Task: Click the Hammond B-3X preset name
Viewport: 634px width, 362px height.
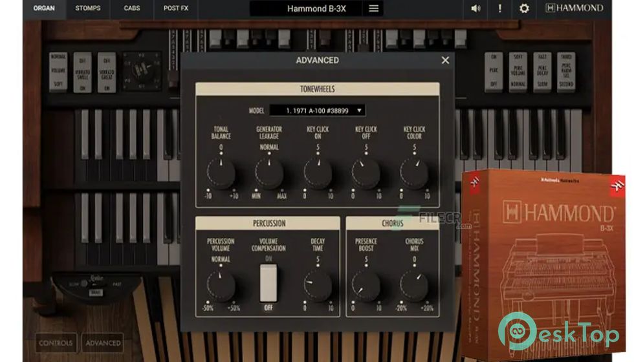Action: [316, 8]
